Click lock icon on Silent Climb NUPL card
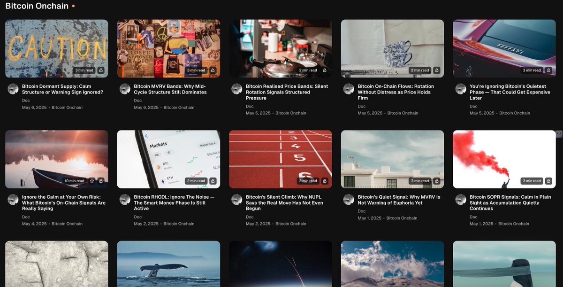This screenshot has width=563, height=287. 325,181
